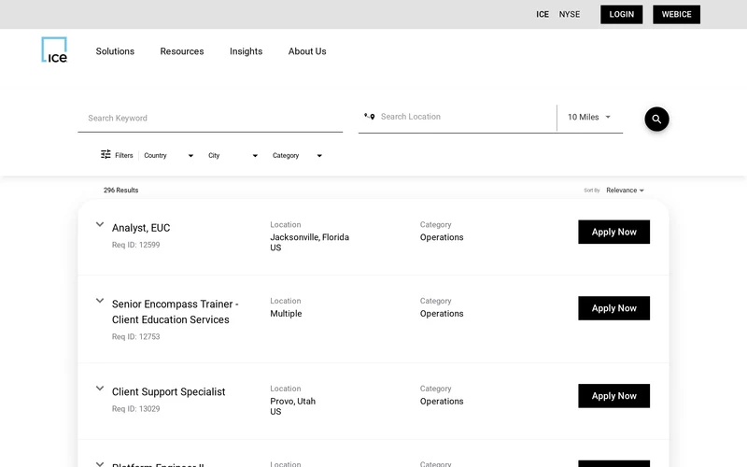
Task: Click the WEBICE button
Action: [676, 14]
